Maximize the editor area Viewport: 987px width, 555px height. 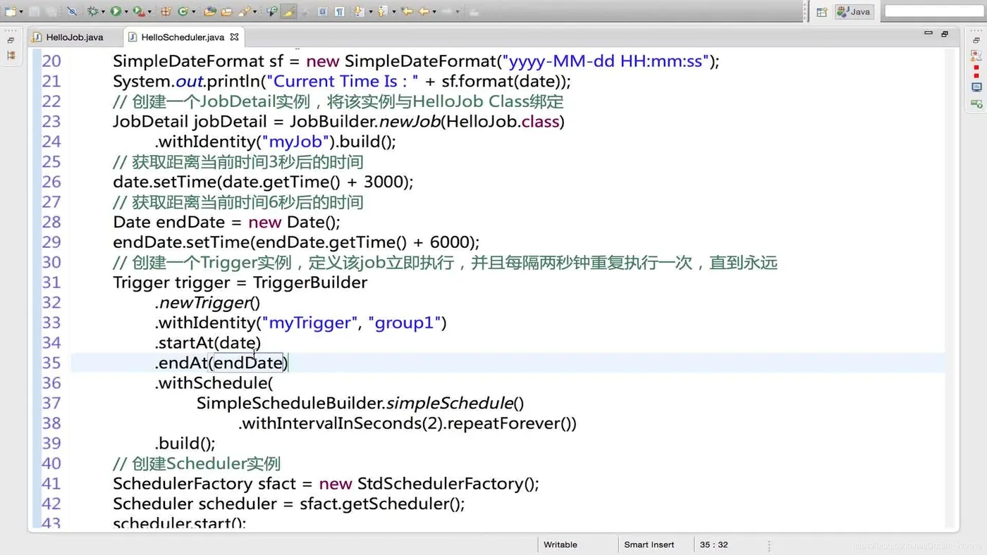click(x=945, y=33)
